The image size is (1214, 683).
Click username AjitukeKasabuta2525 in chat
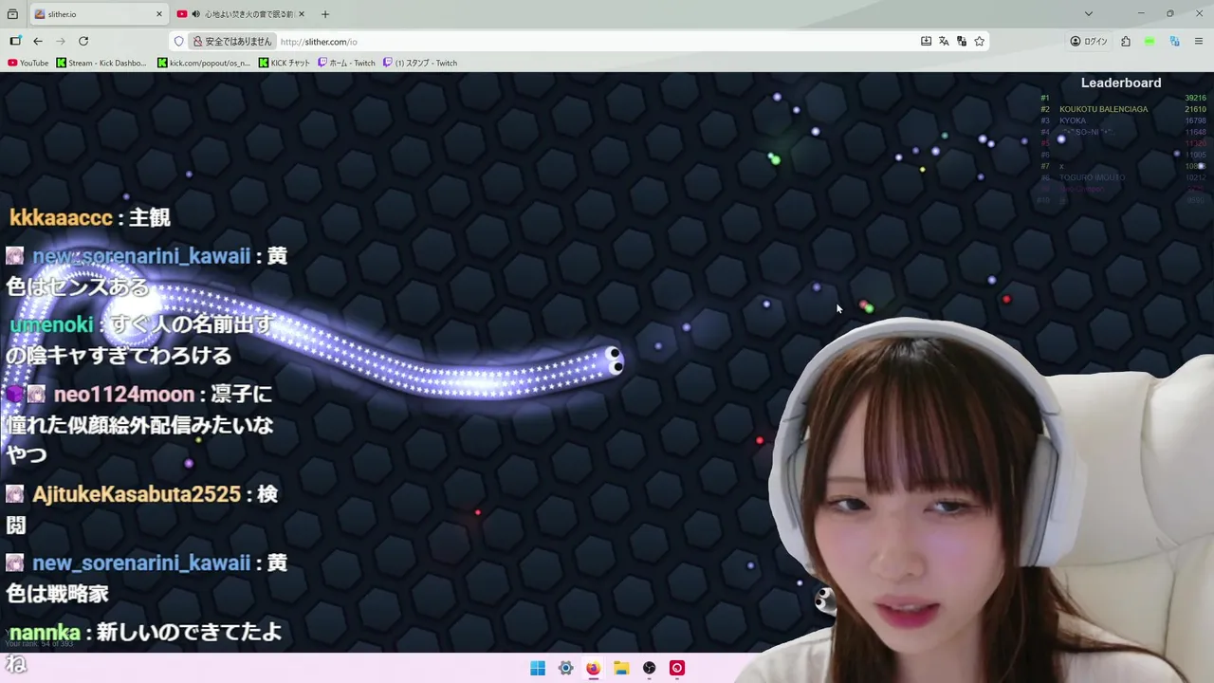(137, 494)
